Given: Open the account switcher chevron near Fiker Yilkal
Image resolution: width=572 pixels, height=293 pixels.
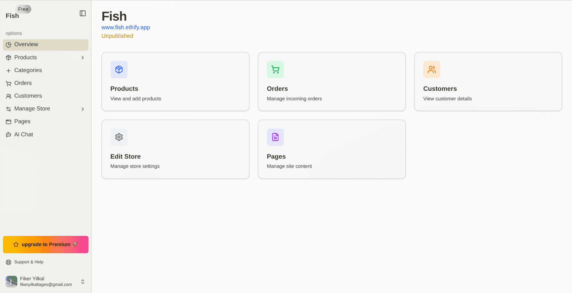Looking at the screenshot, I should point(83,282).
